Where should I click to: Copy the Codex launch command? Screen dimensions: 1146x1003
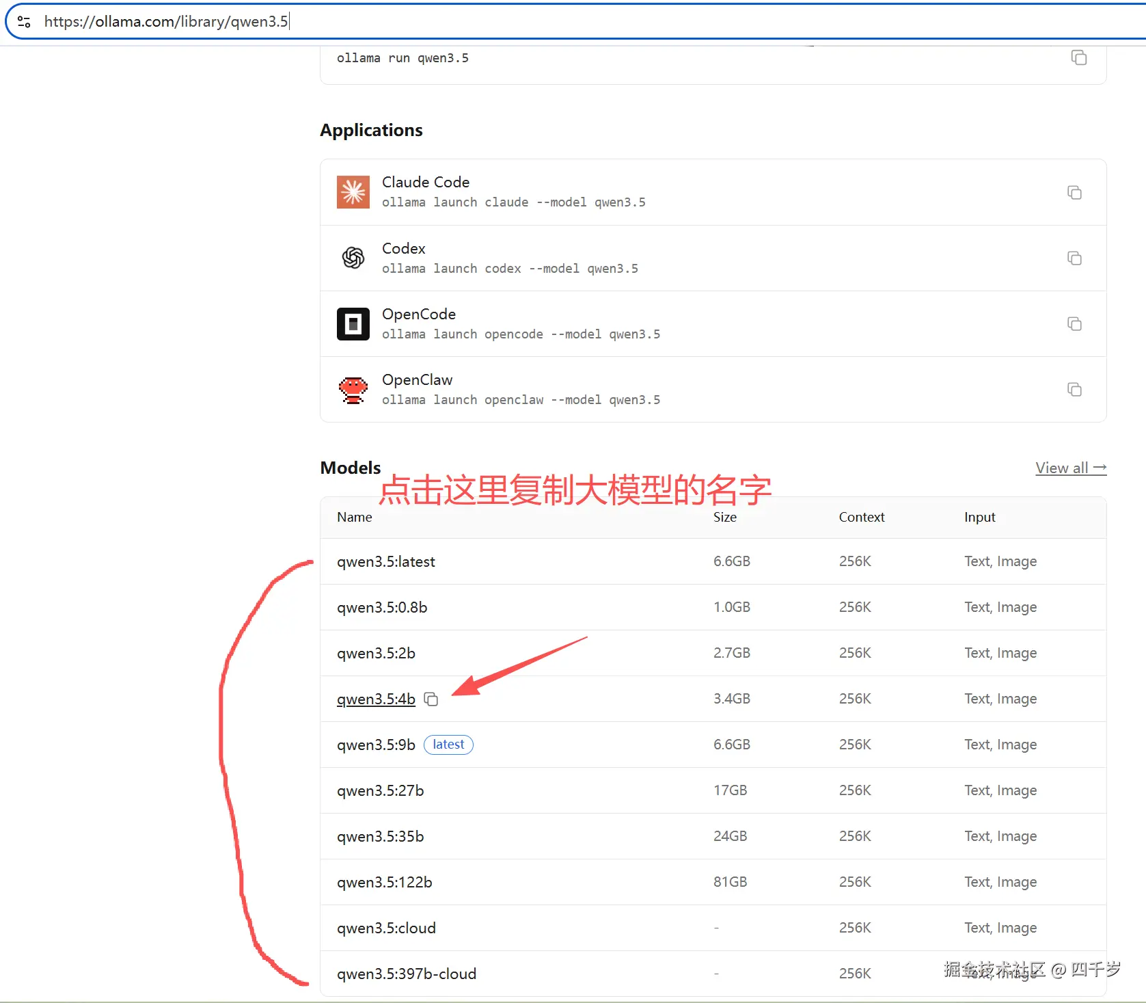tap(1074, 258)
